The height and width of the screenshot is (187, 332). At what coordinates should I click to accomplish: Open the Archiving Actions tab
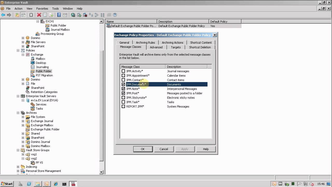click(172, 43)
